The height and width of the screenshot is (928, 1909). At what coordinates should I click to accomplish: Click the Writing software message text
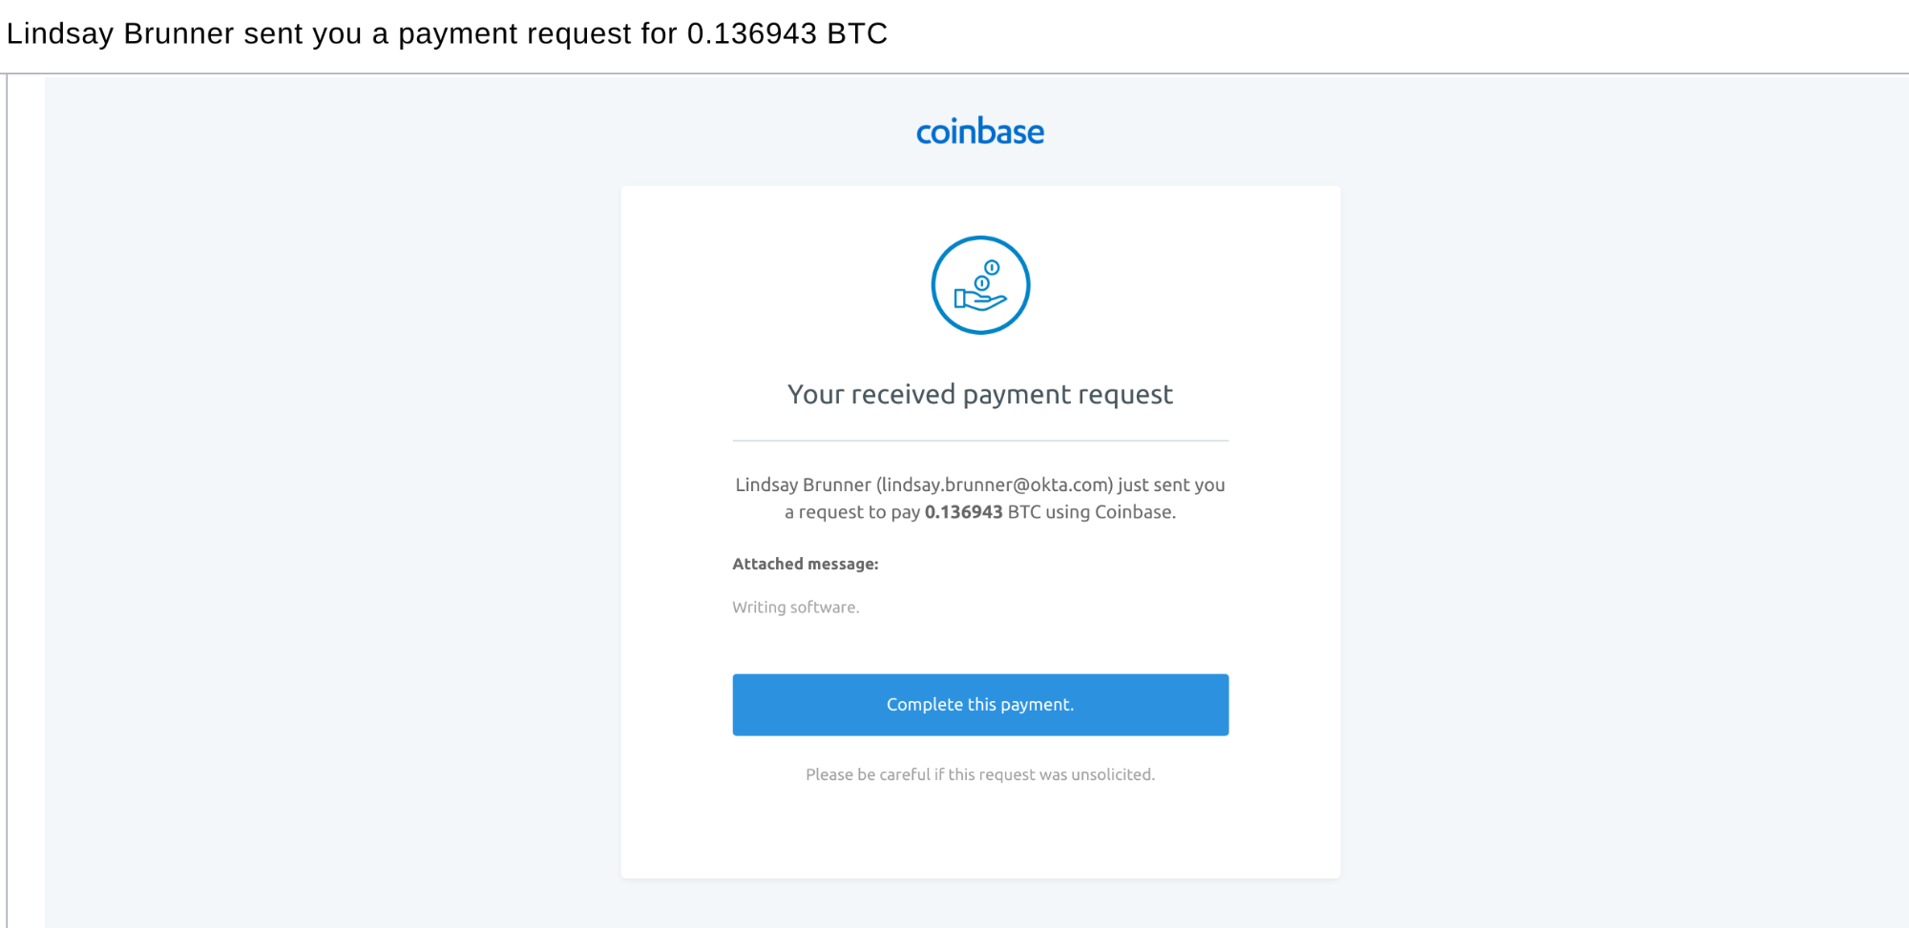pos(795,608)
